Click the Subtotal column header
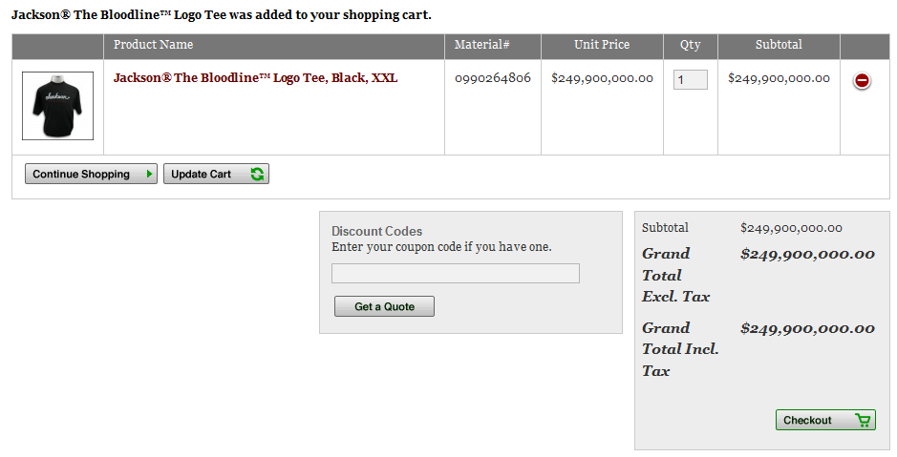Screen dimensions: 897x457 click(779, 45)
